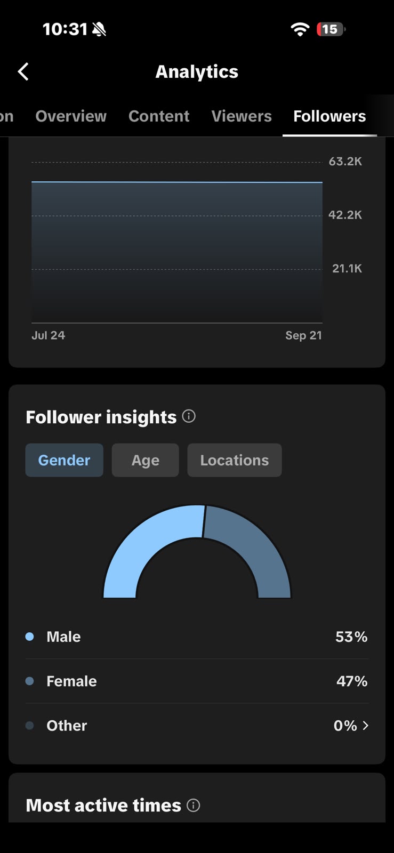Viewport: 394px width, 853px height.
Task: Tap the Male 53% row
Action: pos(197,637)
